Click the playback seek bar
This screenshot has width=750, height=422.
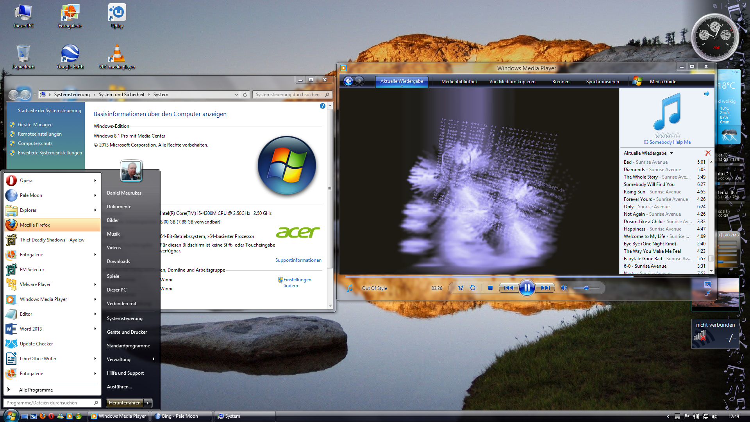(x=527, y=277)
